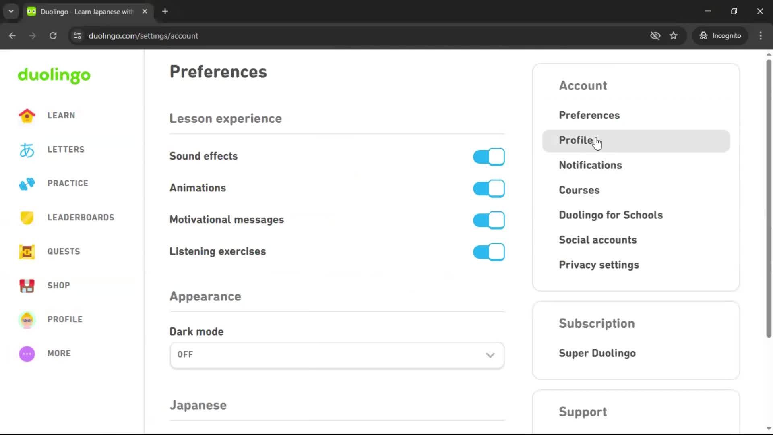Toggle the Listening exercises switch
773x435 pixels.
(x=488, y=252)
